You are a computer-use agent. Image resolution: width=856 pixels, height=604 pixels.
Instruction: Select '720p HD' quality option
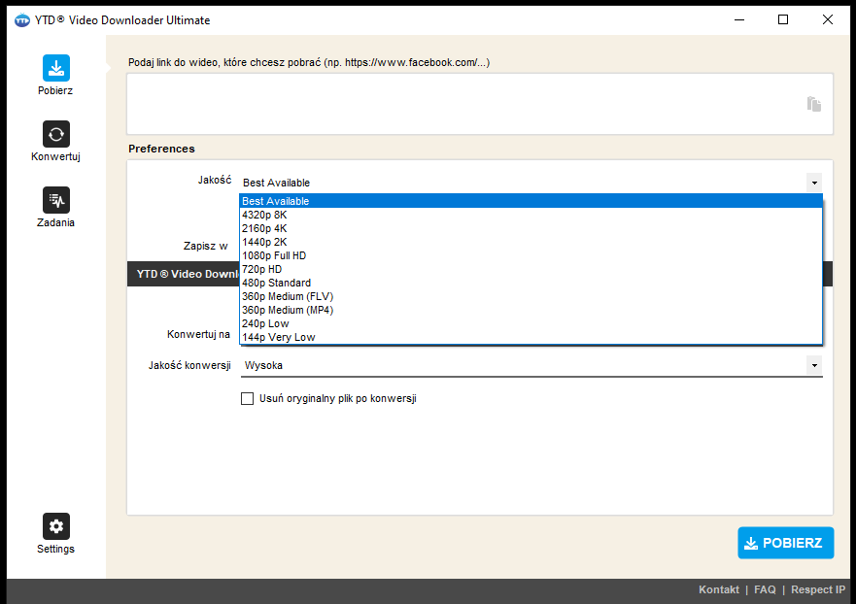tap(531, 270)
